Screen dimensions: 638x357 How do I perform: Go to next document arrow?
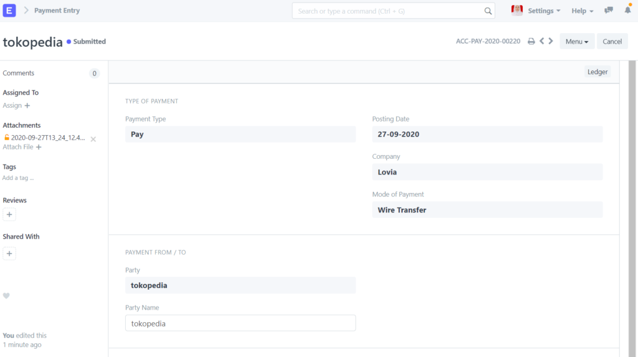tap(551, 41)
